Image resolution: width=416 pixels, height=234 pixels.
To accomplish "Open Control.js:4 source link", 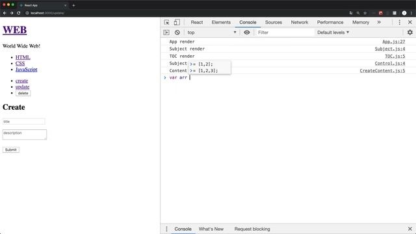I will pyautogui.click(x=390, y=64).
